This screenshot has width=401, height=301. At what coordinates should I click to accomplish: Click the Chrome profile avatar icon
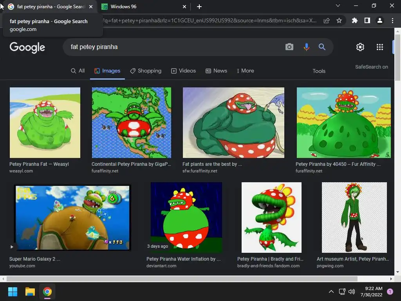pos(380,20)
